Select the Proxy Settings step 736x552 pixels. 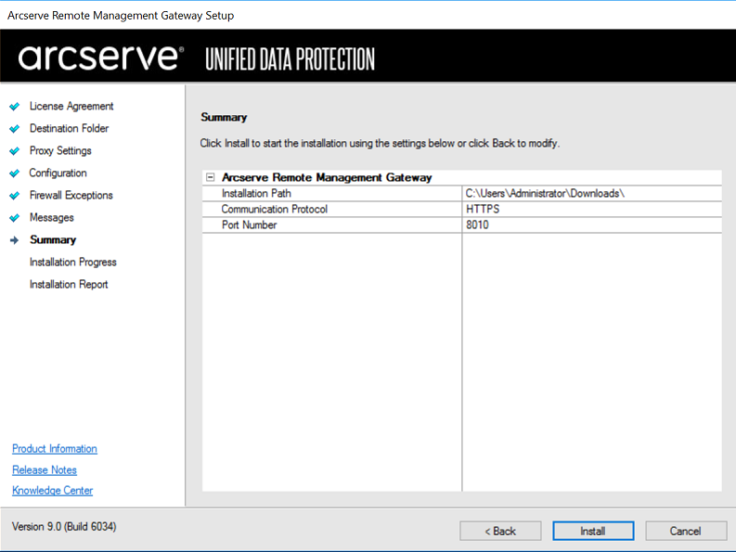[x=60, y=150]
